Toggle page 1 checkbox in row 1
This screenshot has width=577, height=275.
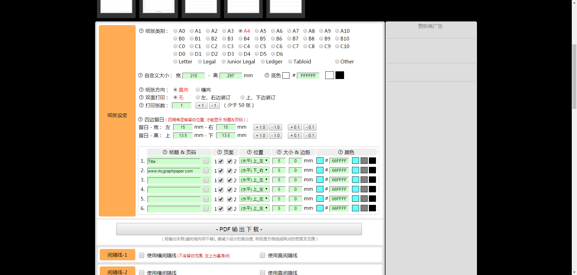click(x=221, y=161)
